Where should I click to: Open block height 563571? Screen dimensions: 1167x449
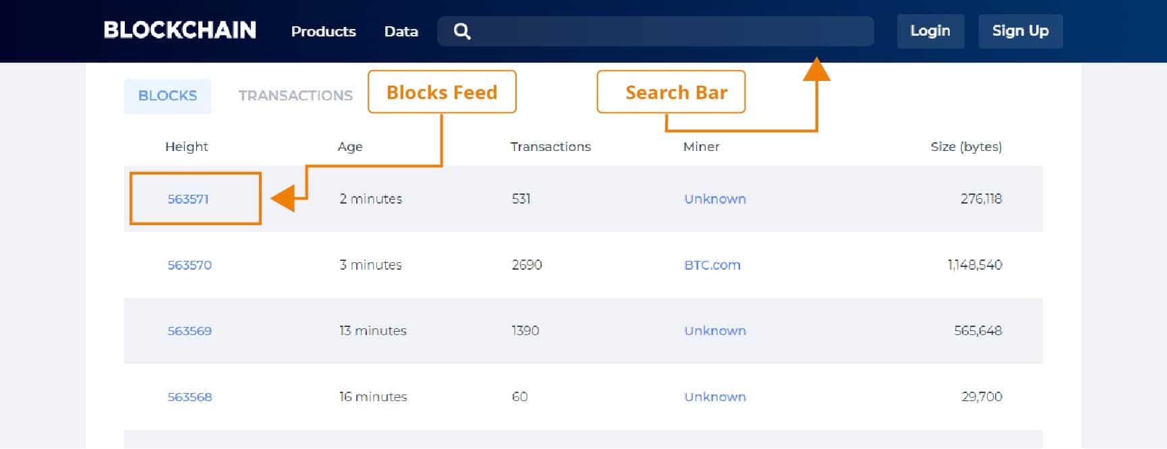tap(188, 199)
